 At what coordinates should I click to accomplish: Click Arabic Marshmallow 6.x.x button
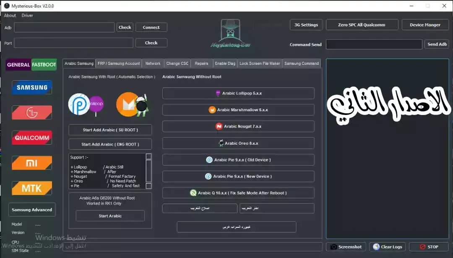[238, 110]
